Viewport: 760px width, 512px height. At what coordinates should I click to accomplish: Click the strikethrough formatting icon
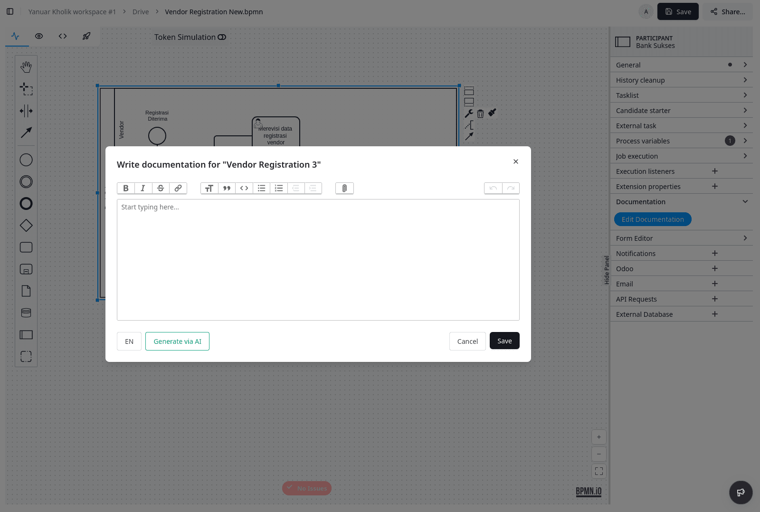161,189
